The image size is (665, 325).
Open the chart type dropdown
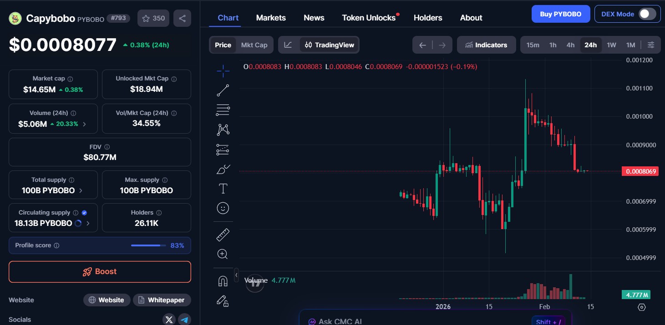point(288,45)
